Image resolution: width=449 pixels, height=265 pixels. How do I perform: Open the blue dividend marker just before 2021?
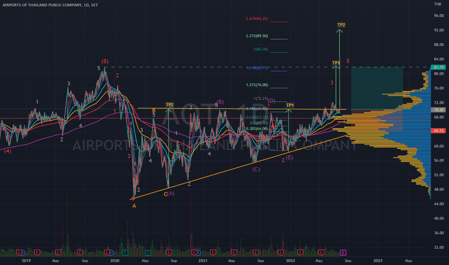(x=198, y=252)
